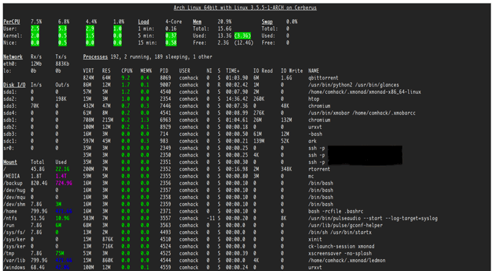The image size is (494, 271).
Task: Click the MEM% column header
Action: (x=146, y=71)
